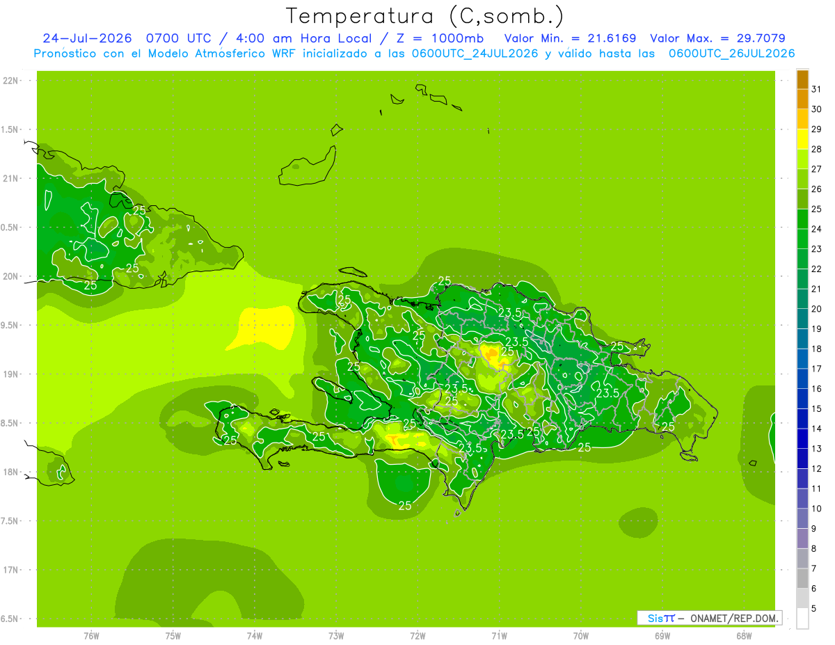
Task: Click the "20N" latitude label
Action: click(11, 277)
